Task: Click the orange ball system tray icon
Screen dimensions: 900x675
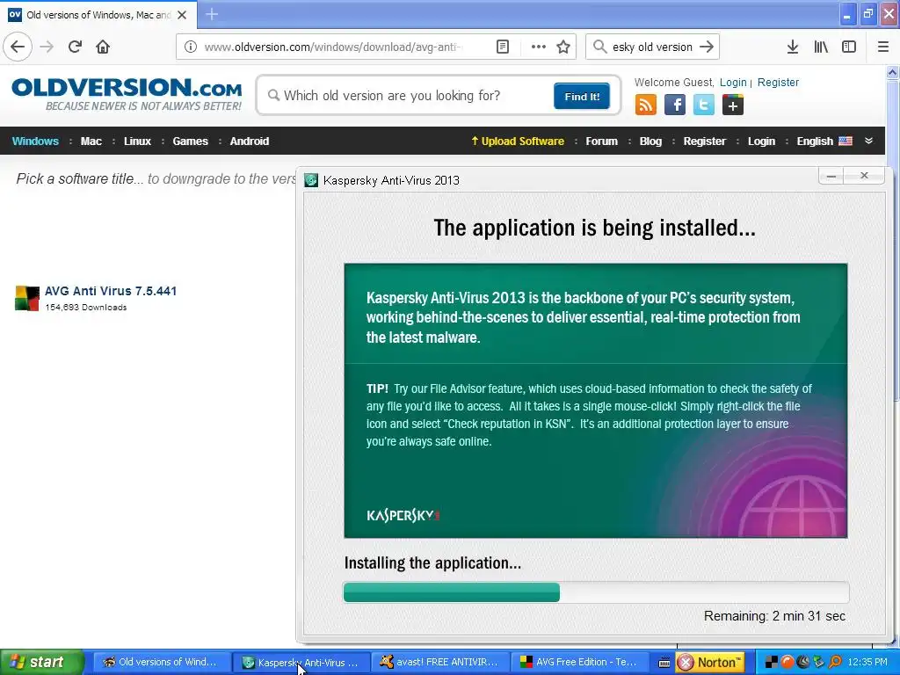Action: pos(787,663)
